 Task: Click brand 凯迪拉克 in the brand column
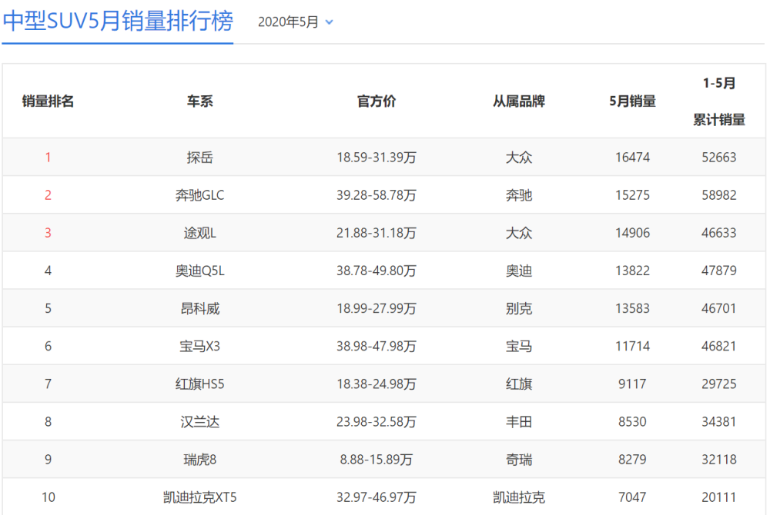519,497
